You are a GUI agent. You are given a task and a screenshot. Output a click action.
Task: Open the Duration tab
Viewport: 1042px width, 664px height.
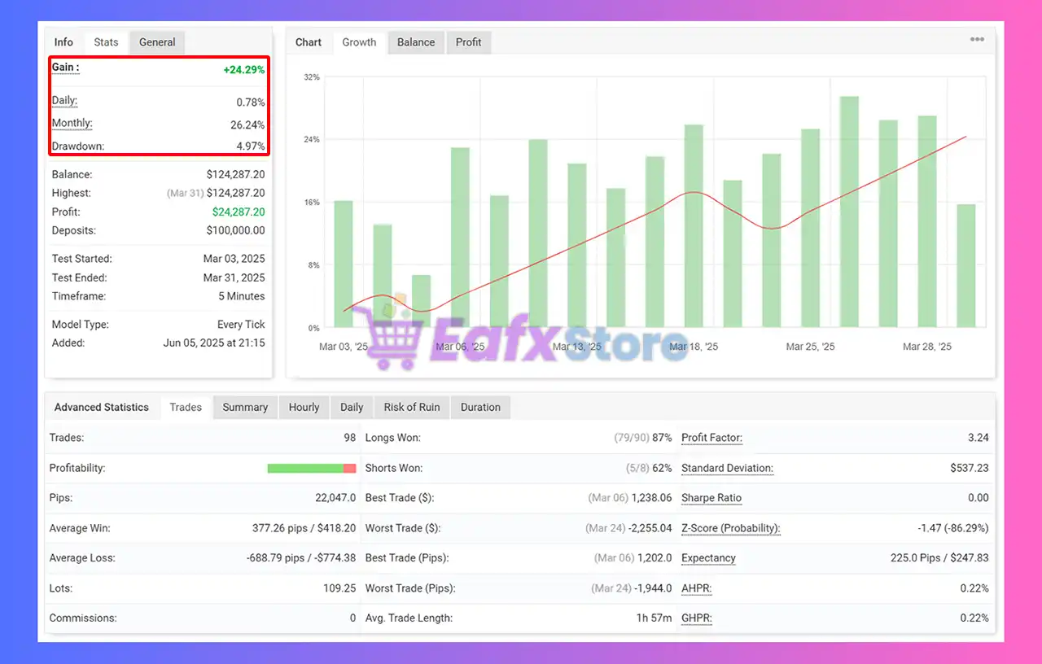(x=480, y=407)
